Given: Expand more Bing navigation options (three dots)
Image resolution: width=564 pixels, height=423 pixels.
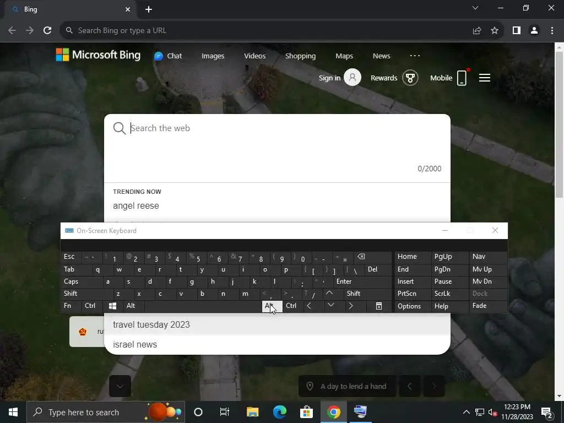Looking at the screenshot, I should (415, 56).
